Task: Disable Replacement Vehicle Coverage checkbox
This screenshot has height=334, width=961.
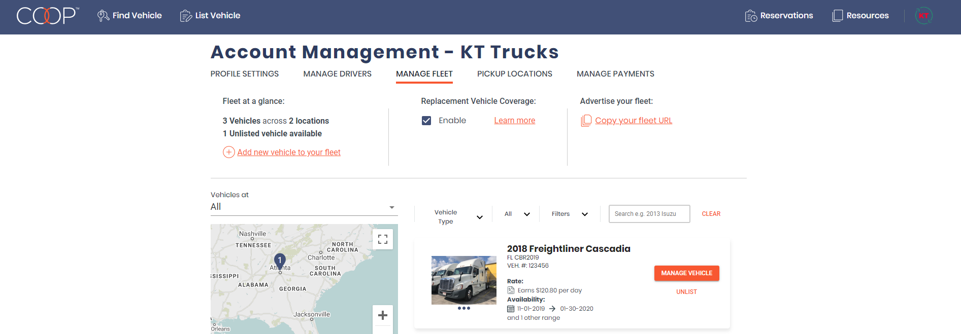Action: [x=426, y=121]
